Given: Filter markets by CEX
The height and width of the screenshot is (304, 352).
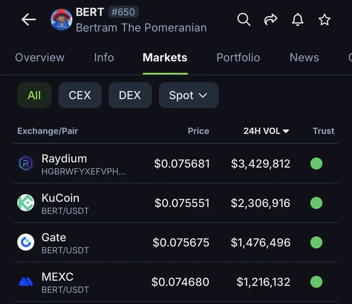Looking at the screenshot, I should (80, 95).
